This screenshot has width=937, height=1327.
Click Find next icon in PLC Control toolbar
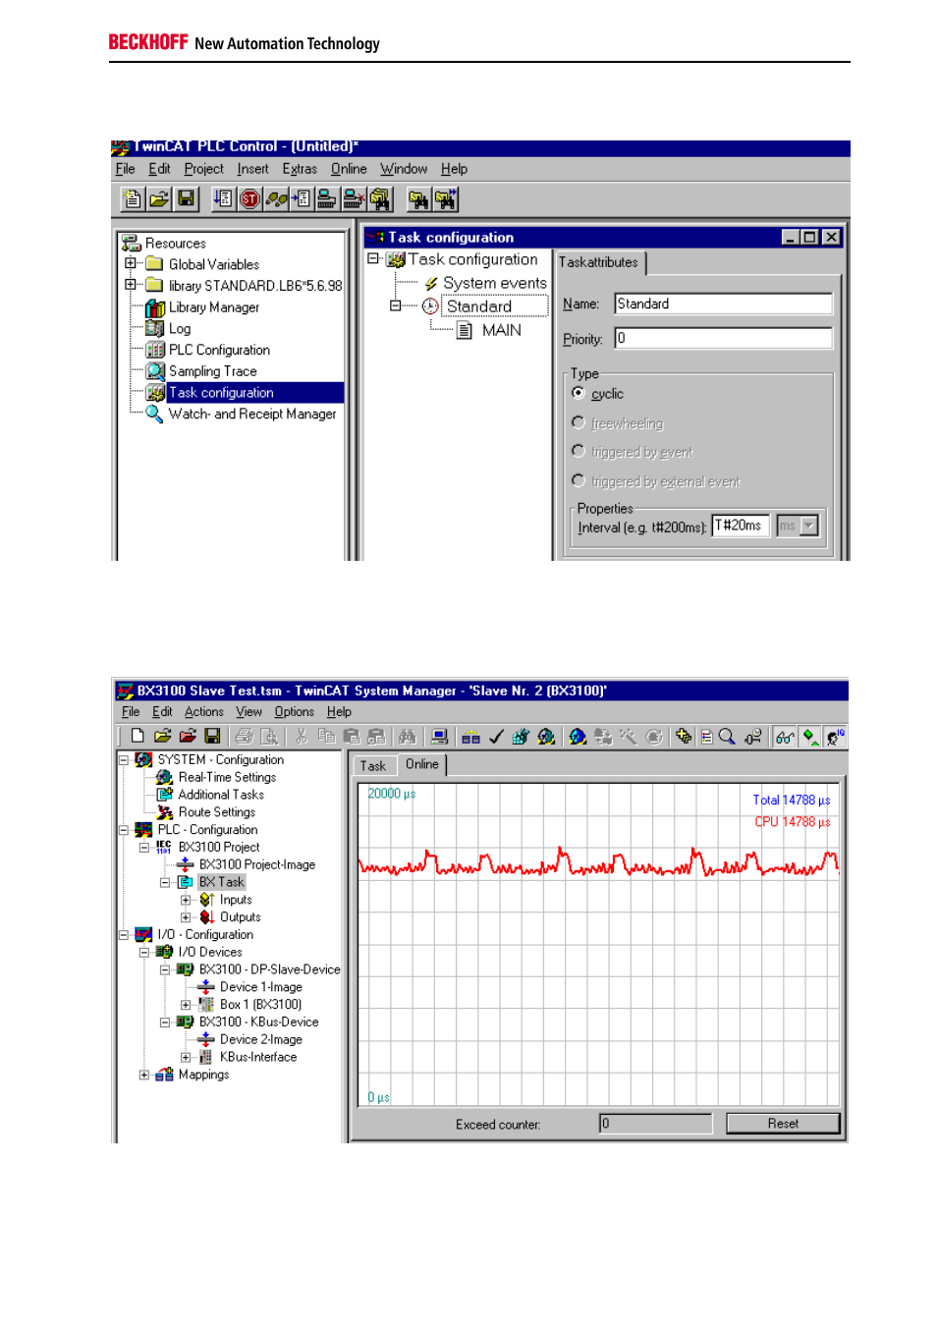pos(446,199)
